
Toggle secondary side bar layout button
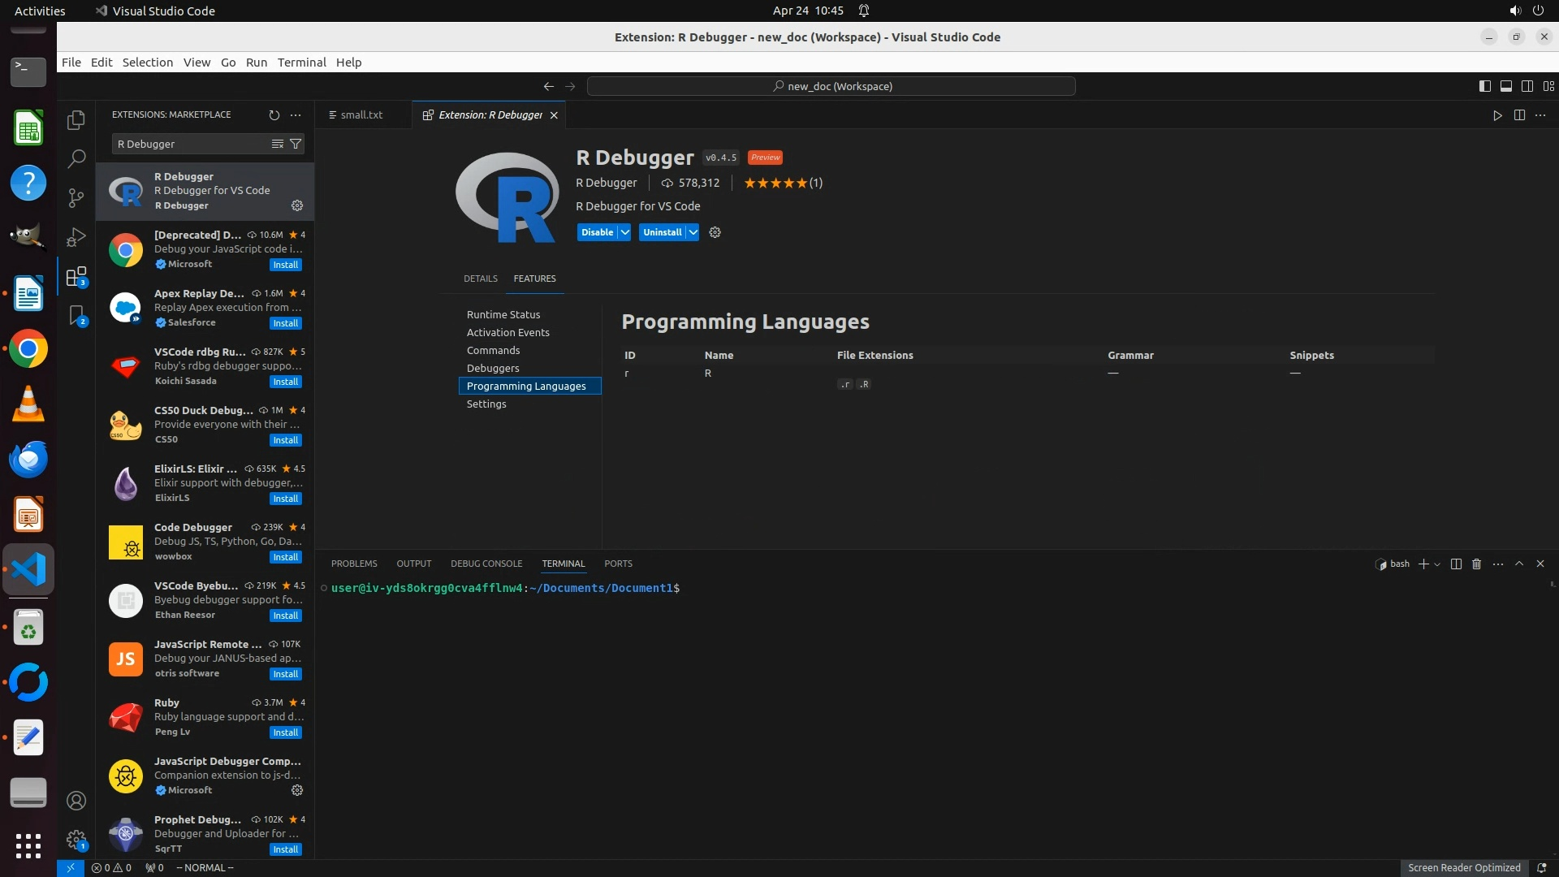pos(1527,86)
